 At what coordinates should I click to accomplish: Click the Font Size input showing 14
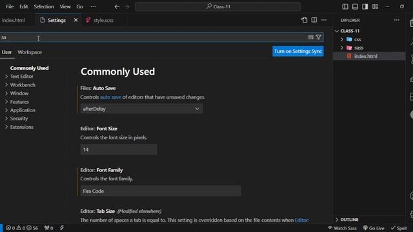119,150
